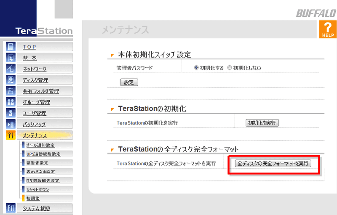The width and height of the screenshot is (337, 215).
Task: Open 共有フォルダ管理 menu
Action: [x=45, y=91]
